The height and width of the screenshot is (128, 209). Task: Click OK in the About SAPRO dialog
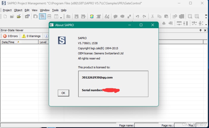click(63, 93)
